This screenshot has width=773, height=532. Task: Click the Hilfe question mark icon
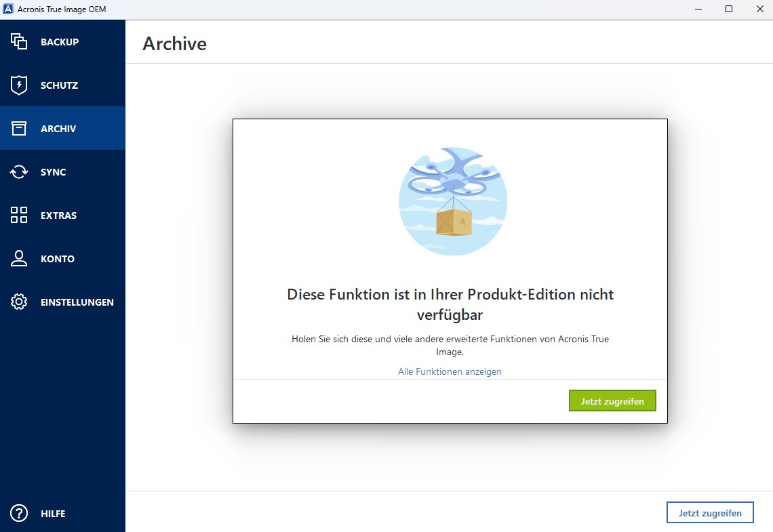(19, 514)
